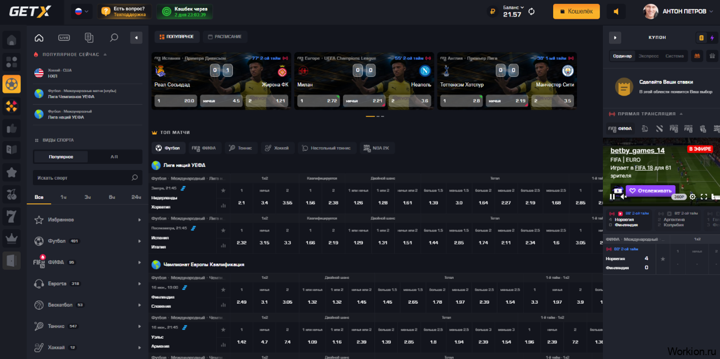This screenshot has height=359, width=720.
Task: Open the LIVE events icon
Action: click(64, 38)
